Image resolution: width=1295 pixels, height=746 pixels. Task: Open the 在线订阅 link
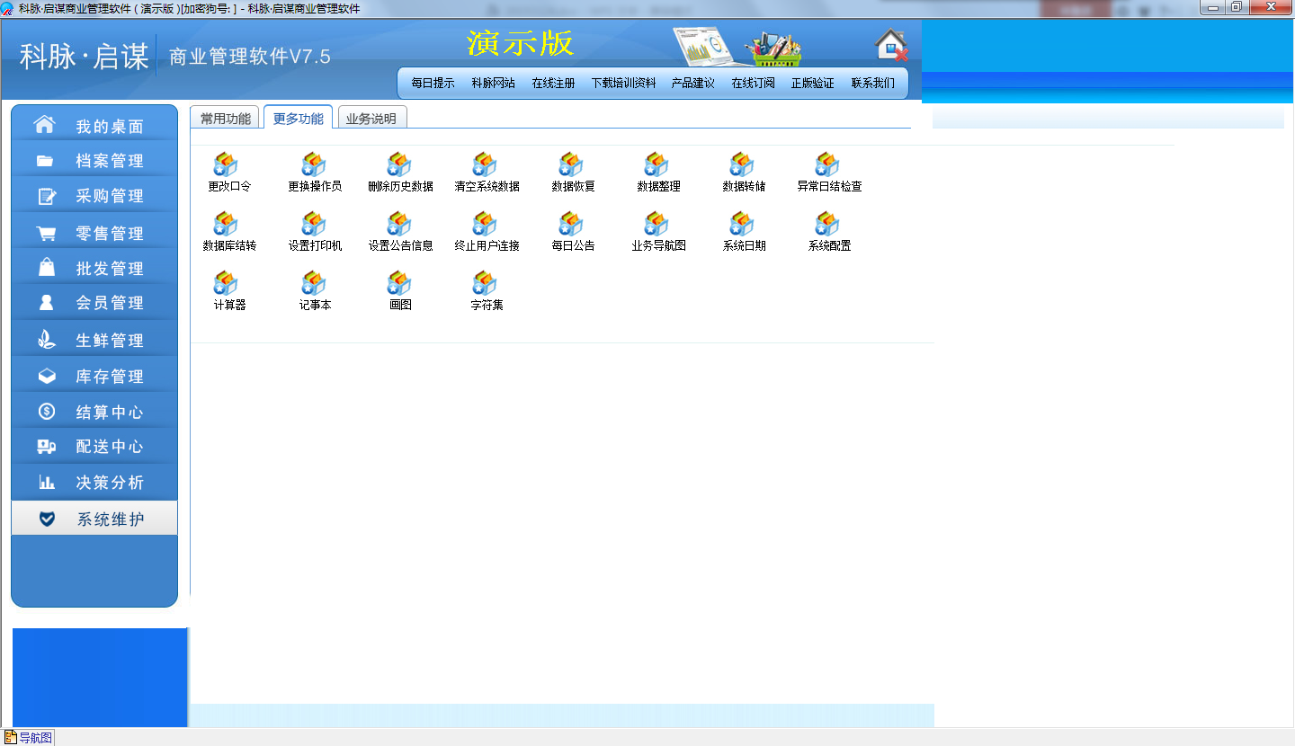tap(753, 83)
